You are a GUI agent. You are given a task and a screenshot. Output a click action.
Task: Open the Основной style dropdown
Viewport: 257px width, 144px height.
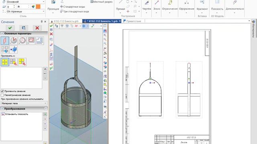click(x=26, y=2)
